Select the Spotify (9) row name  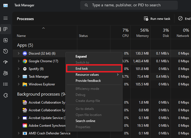[x=36, y=69]
